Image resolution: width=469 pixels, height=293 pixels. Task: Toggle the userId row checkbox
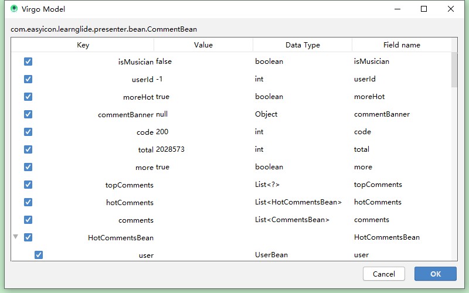pyautogui.click(x=28, y=79)
